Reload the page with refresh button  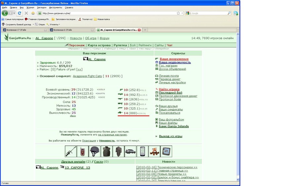point(20,13)
